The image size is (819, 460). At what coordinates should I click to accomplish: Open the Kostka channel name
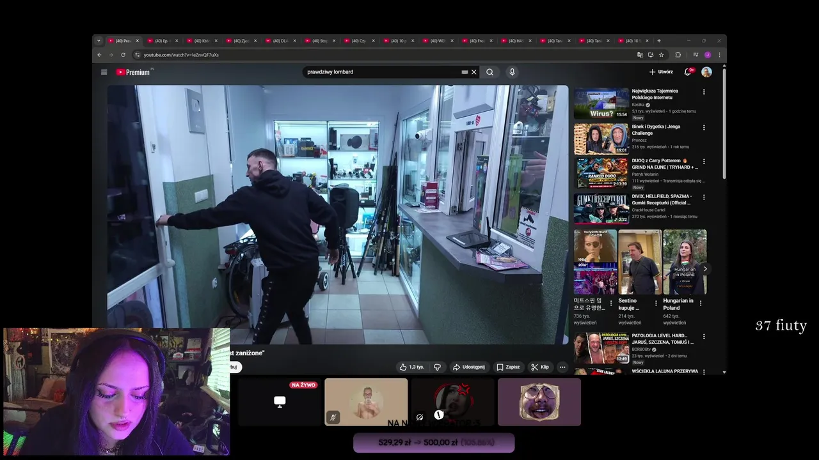coord(638,105)
